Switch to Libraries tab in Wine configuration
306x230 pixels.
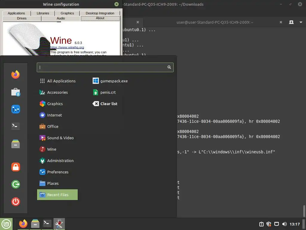pyautogui.click(x=43, y=13)
